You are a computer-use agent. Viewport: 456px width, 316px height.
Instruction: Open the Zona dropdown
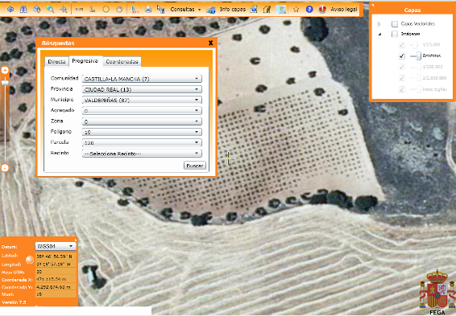142,121
